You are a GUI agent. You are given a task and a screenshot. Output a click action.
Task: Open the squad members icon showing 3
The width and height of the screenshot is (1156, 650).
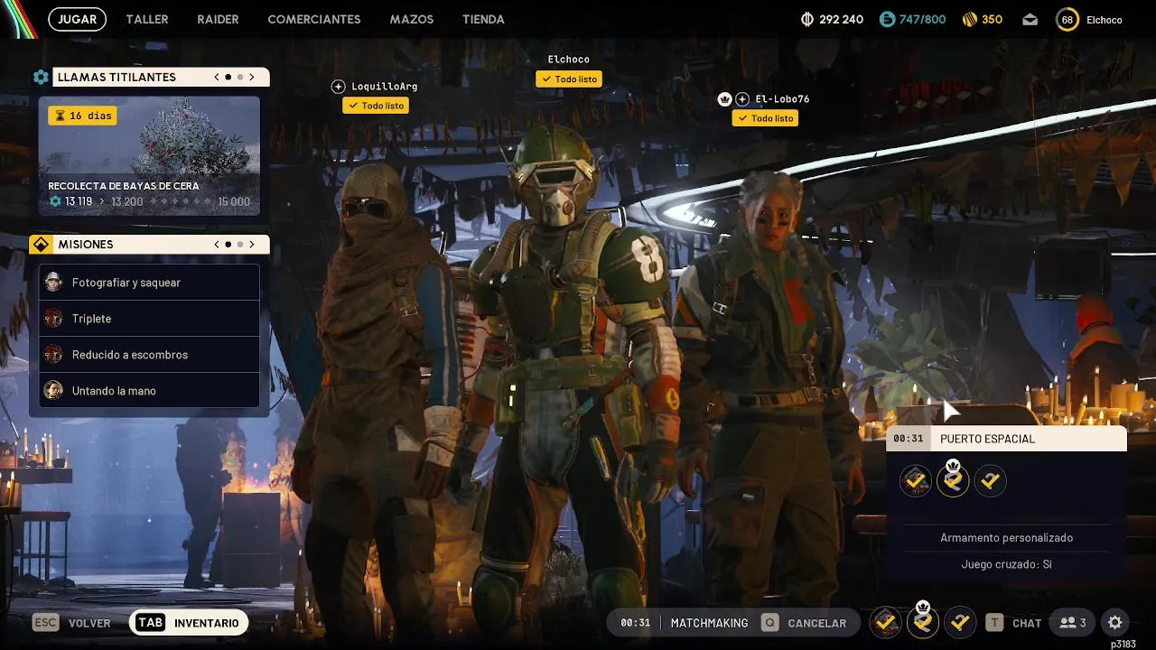pyautogui.click(x=1073, y=623)
